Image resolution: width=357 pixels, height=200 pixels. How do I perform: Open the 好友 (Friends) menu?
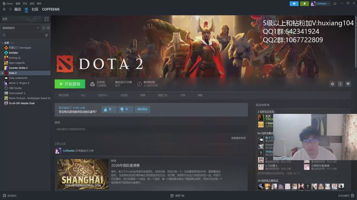[25, 4]
